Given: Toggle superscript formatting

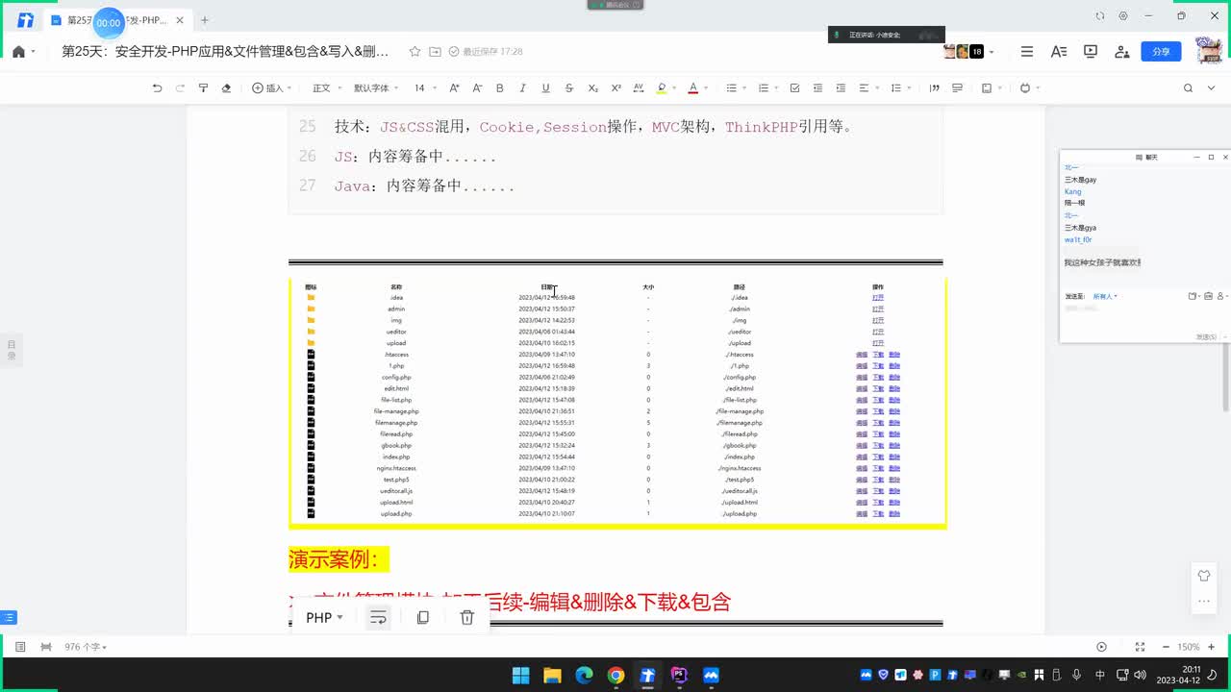Looking at the screenshot, I should [x=616, y=87].
